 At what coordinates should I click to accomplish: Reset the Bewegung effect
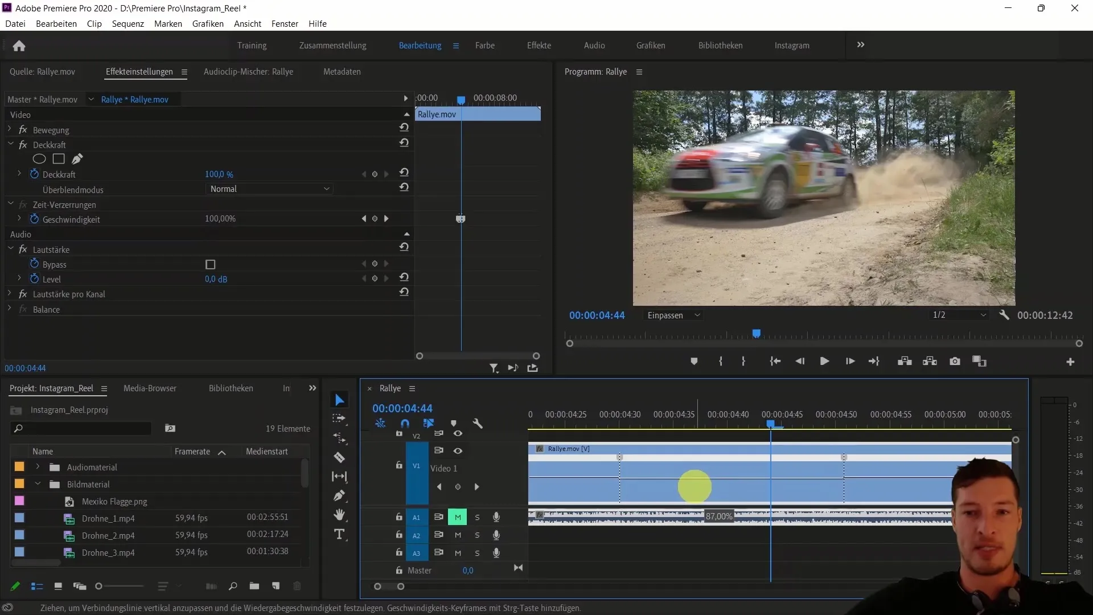click(404, 128)
